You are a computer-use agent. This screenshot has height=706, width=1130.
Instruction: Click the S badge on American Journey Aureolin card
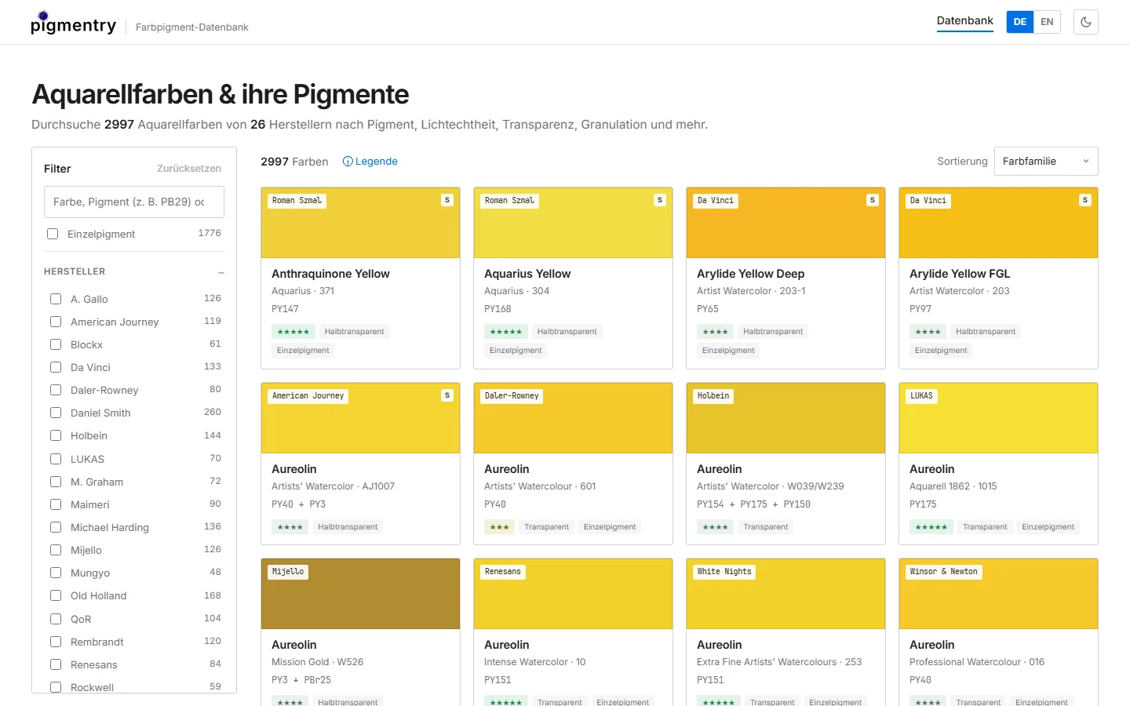[x=447, y=395]
